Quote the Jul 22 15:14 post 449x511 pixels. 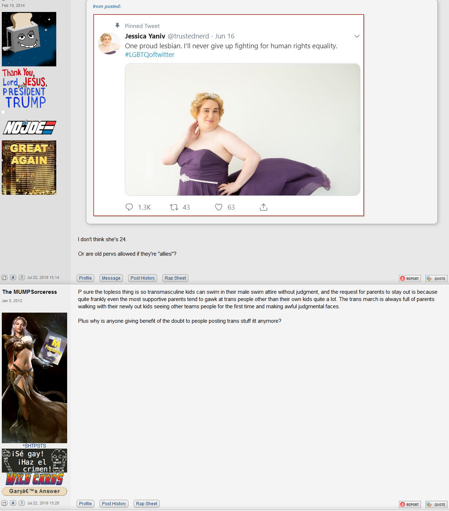click(x=436, y=279)
